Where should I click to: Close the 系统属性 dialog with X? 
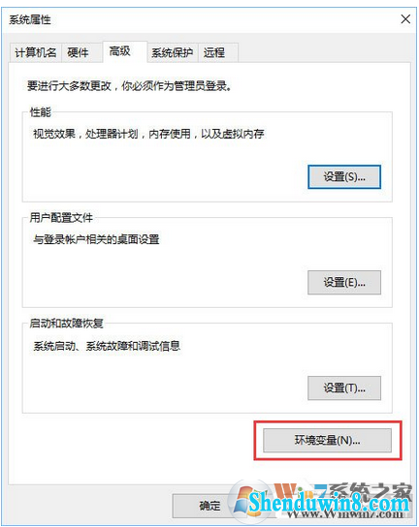pos(405,19)
